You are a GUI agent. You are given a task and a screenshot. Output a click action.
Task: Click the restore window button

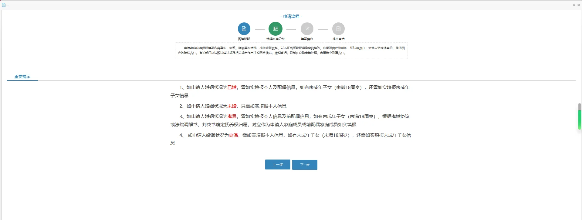click(574, 5)
